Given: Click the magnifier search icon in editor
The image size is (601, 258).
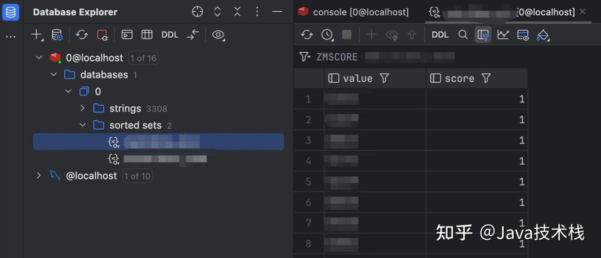Looking at the screenshot, I should click(x=463, y=34).
